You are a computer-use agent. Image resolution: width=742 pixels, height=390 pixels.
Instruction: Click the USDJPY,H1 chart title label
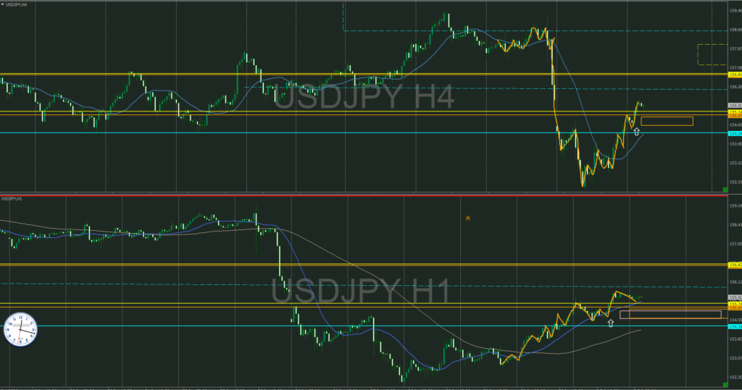(x=12, y=199)
